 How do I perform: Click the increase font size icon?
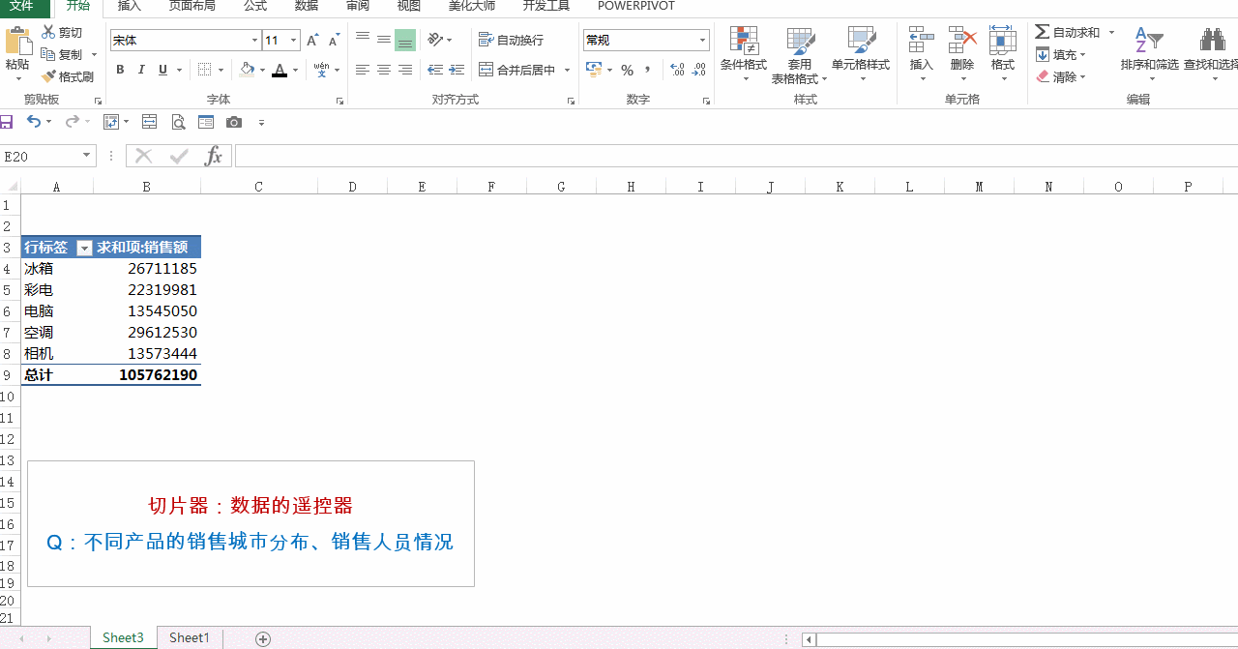click(x=312, y=40)
